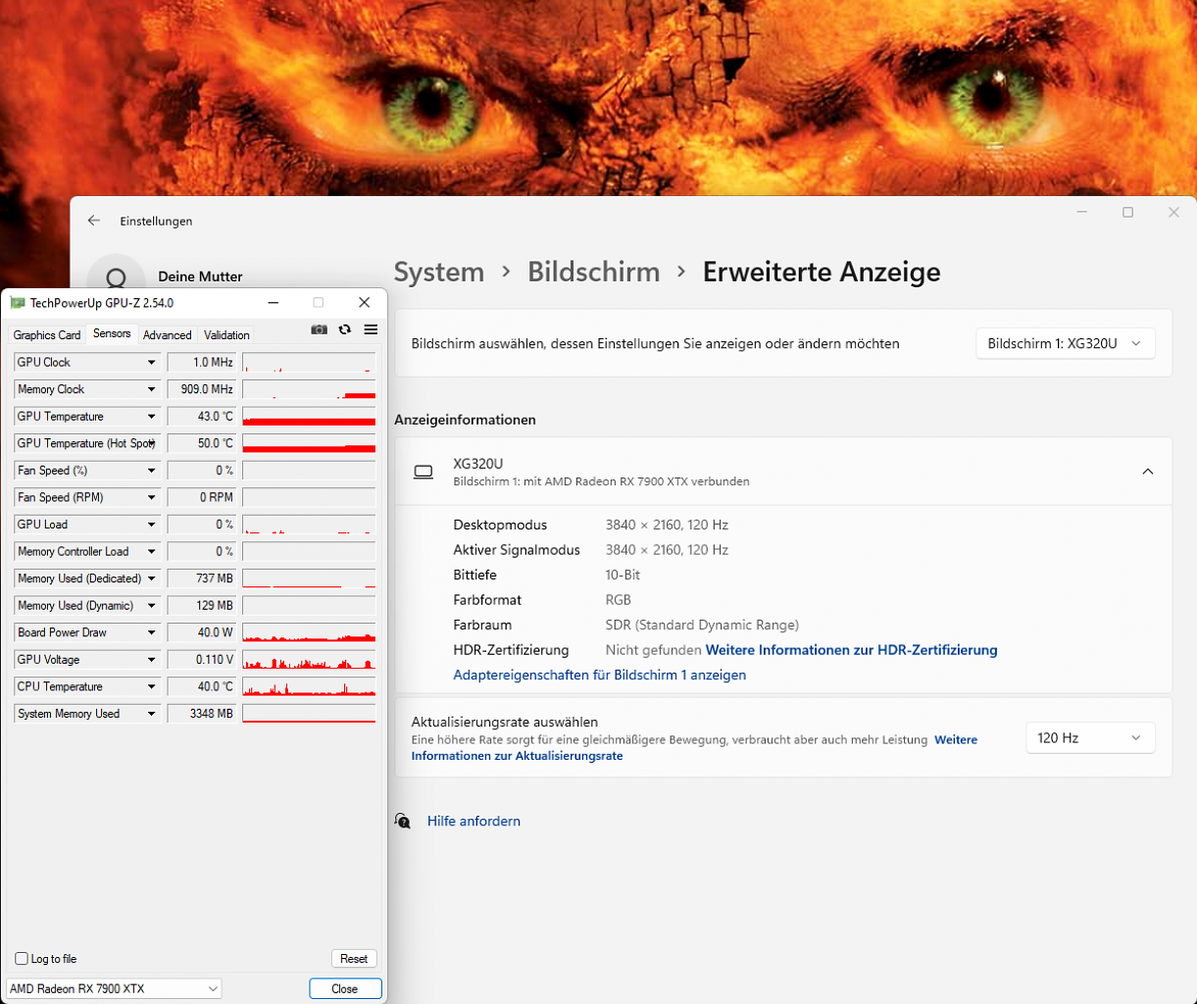This screenshot has height=1004, width=1197.
Task: Click the Hilfe anfordern help icon
Action: 403,821
